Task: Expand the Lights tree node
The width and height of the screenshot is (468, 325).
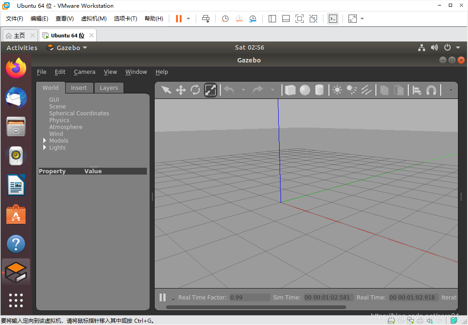Action: coord(45,147)
